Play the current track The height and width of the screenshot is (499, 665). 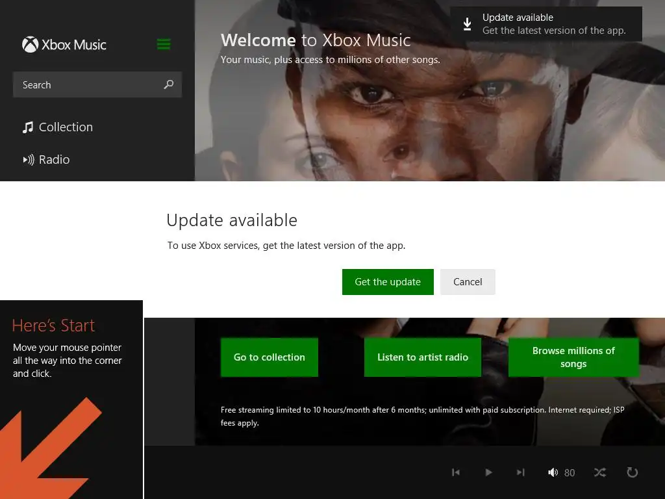488,472
